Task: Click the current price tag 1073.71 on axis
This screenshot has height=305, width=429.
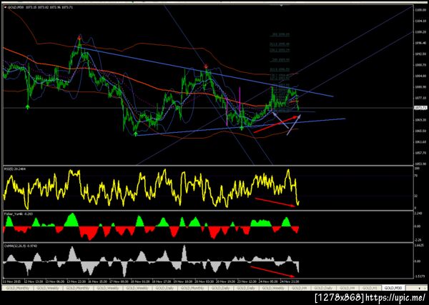Action: pos(420,108)
